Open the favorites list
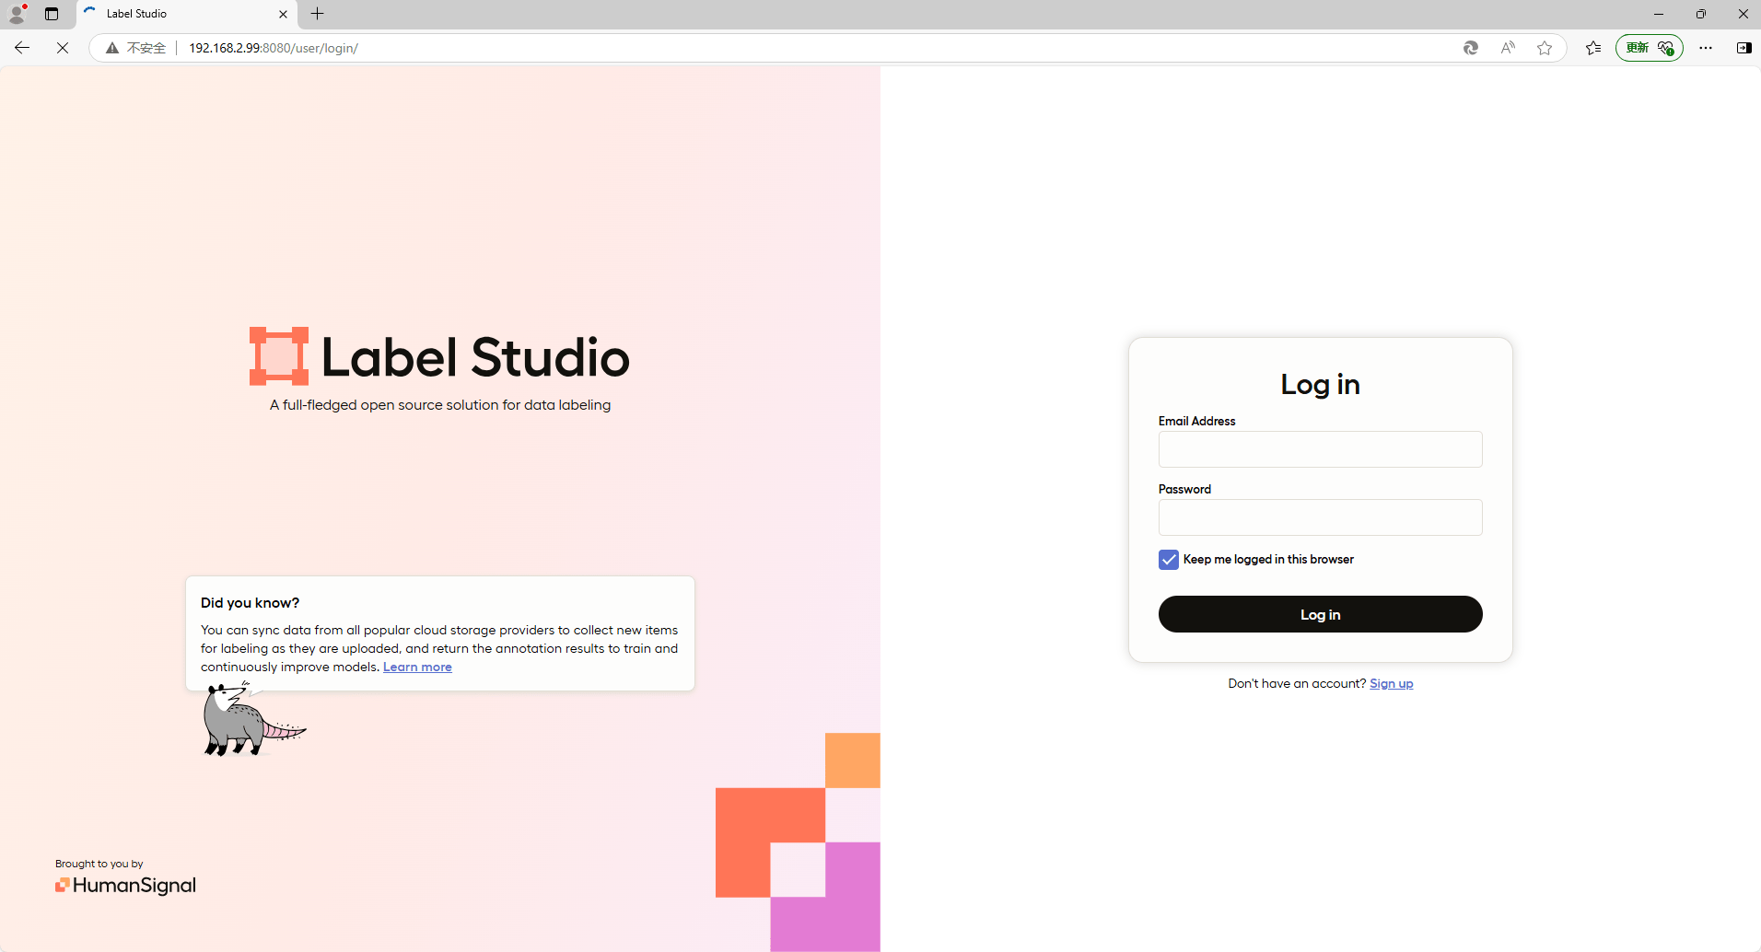This screenshot has height=952, width=1761. [1593, 48]
